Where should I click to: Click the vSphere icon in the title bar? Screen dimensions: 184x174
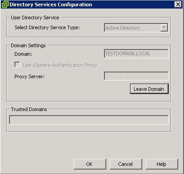(x=5, y=4)
